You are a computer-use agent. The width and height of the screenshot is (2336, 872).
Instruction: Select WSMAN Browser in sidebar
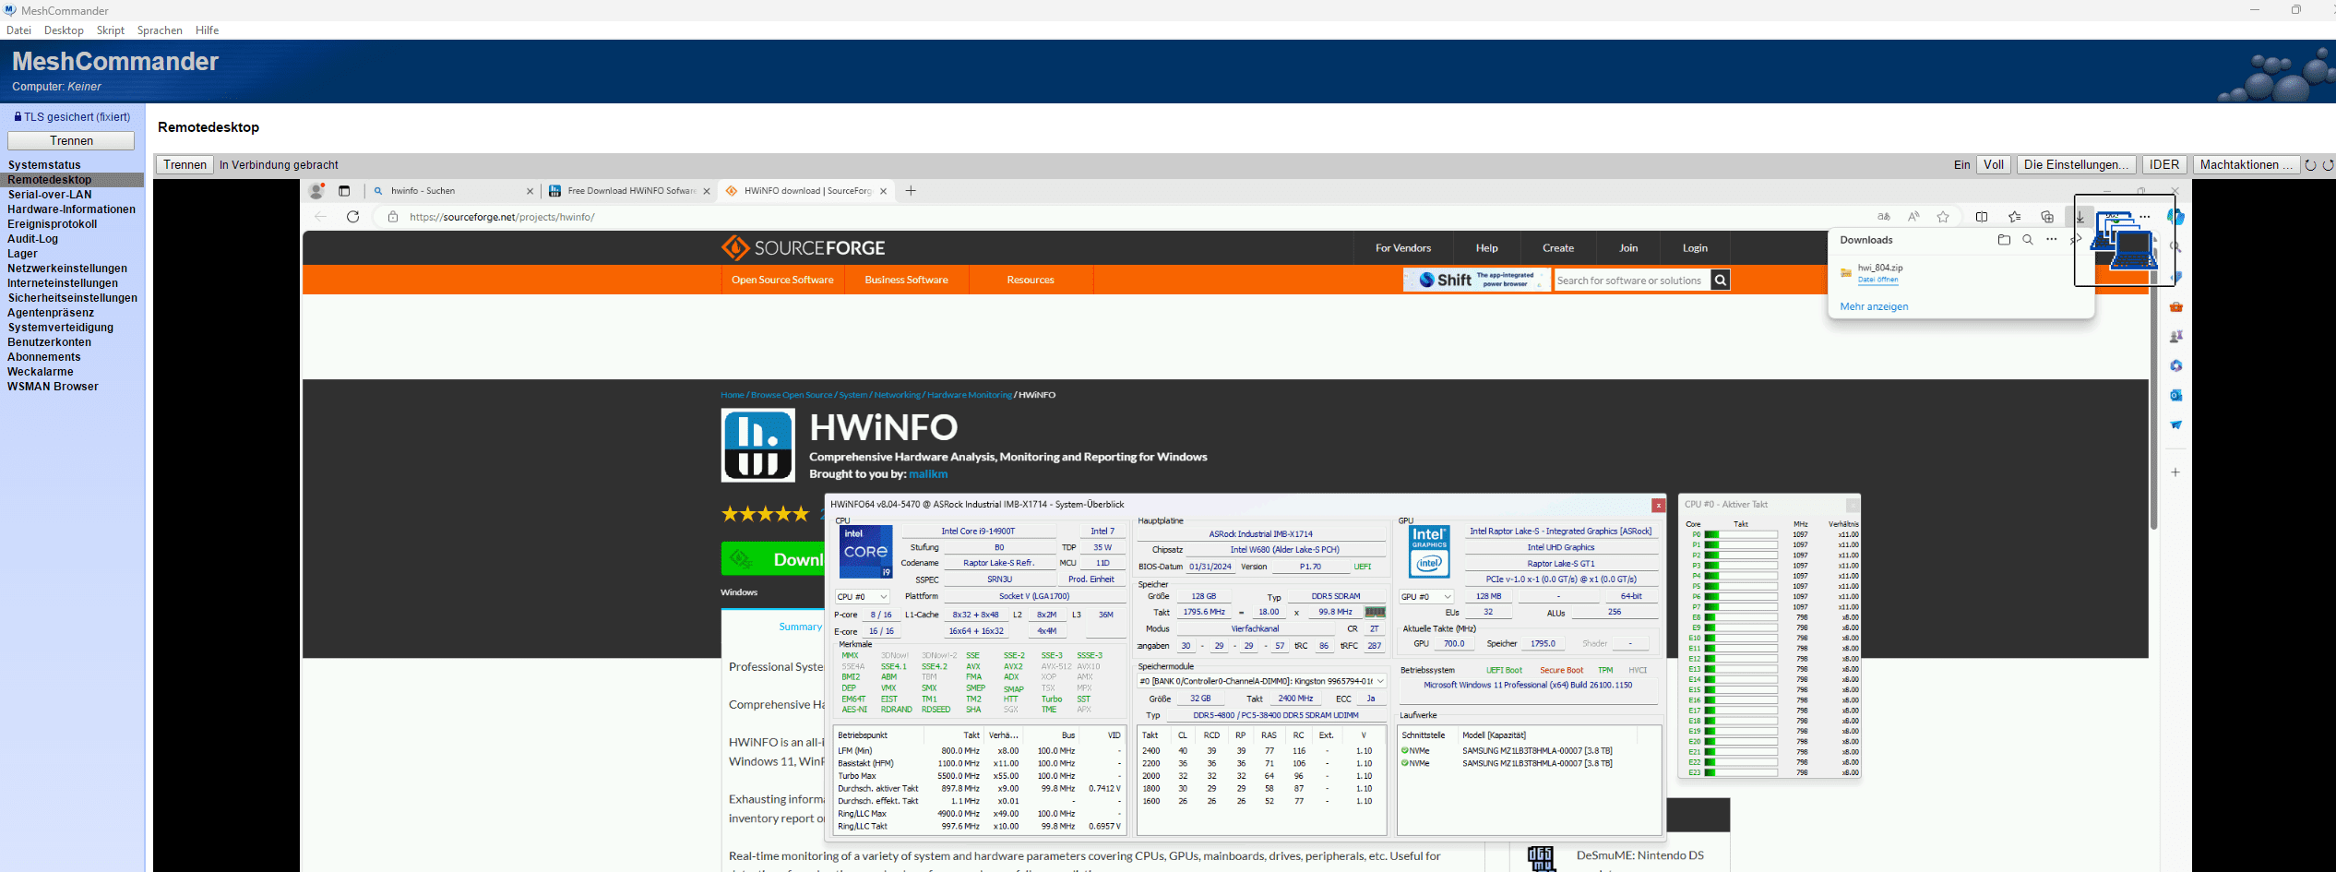tap(53, 387)
